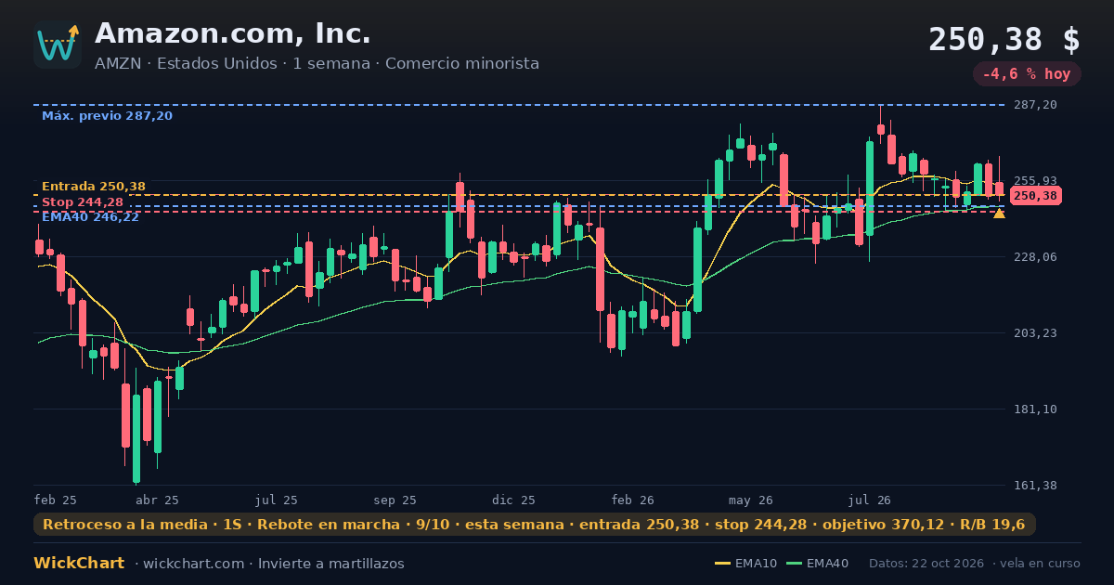This screenshot has width=1114, height=585.
Task: Click the 228,06 price axis value
Action: (x=1036, y=257)
